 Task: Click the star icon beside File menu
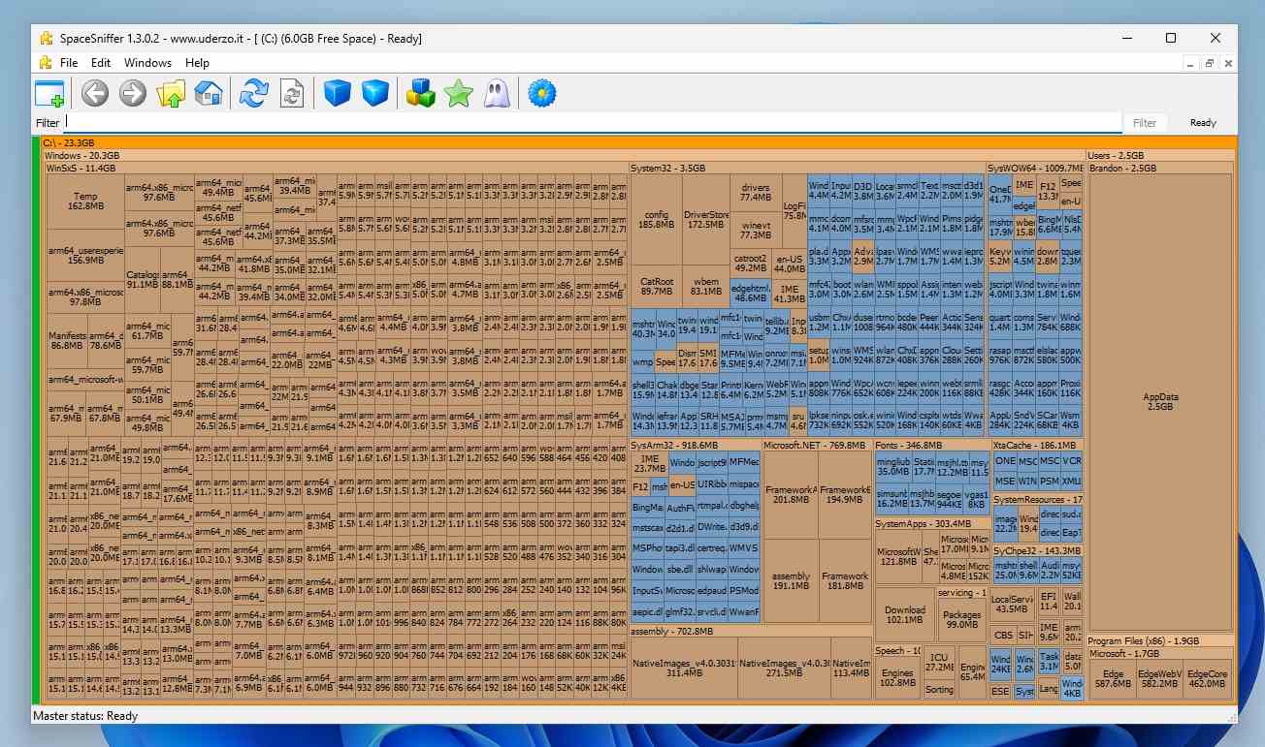coord(46,63)
